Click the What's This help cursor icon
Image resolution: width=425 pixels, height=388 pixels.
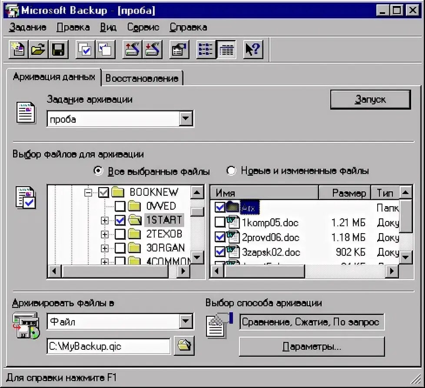click(253, 50)
